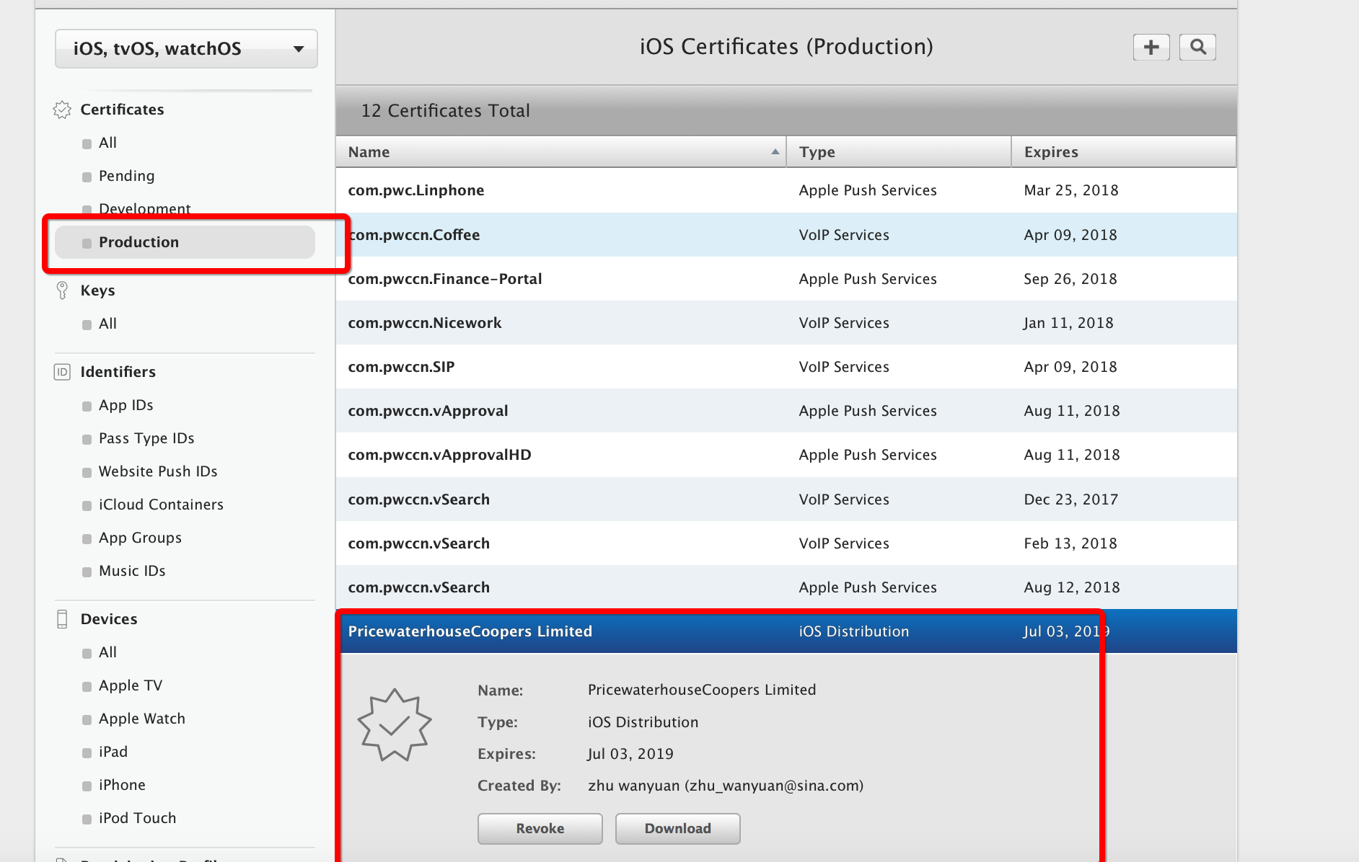Click the Keys key icon in sidebar
Screen dimensions: 1359x862
coord(62,290)
